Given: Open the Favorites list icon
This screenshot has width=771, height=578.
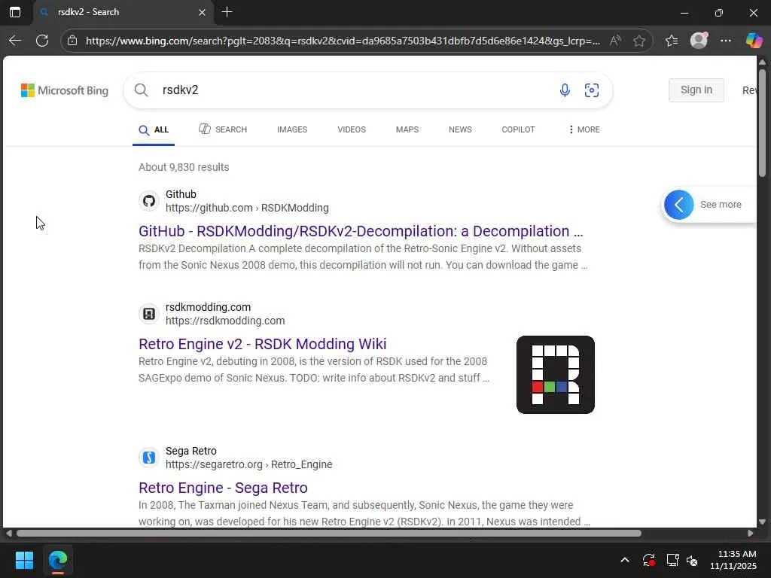Looking at the screenshot, I should point(672,41).
